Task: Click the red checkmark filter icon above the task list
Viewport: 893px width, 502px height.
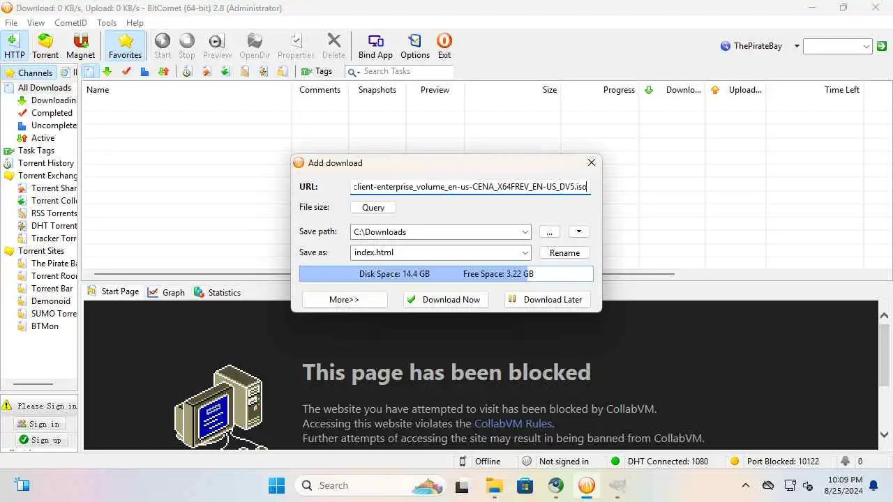Action: pyautogui.click(x=126, y=71)
